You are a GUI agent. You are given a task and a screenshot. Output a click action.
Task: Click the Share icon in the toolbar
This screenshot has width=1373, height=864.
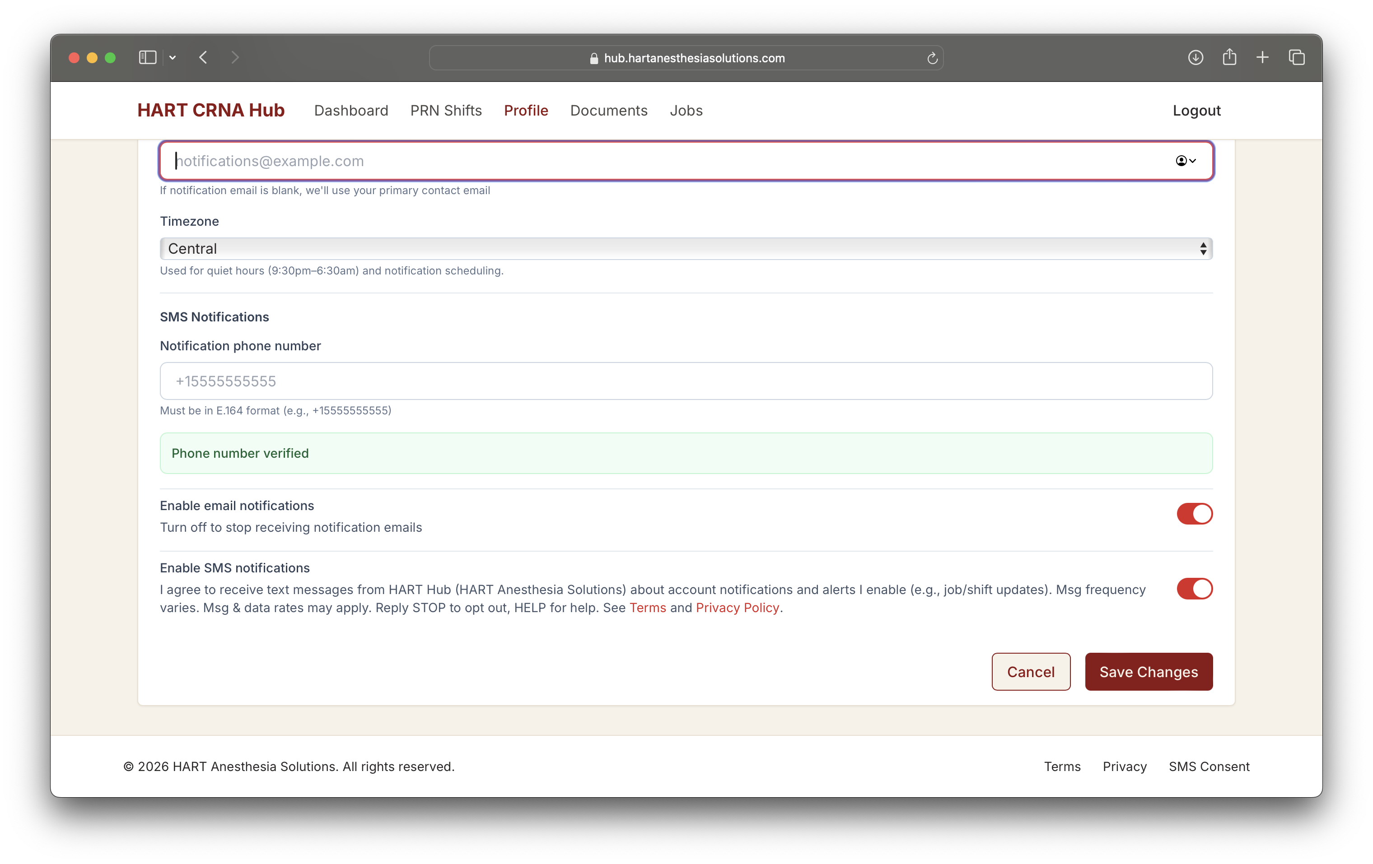click(1229, 57)
